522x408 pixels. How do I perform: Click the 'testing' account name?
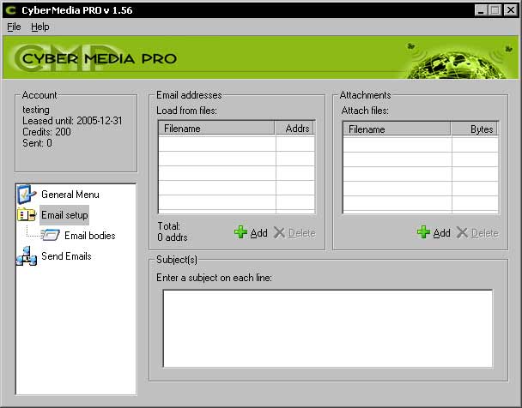(36, 110)
